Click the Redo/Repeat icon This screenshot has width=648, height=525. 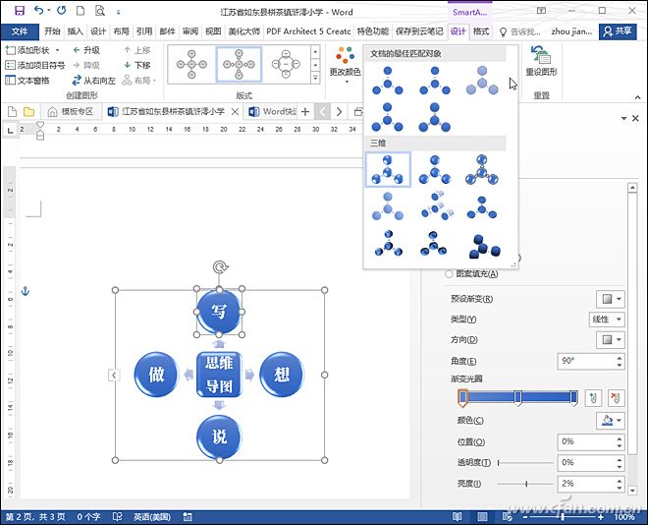[62, 11]
